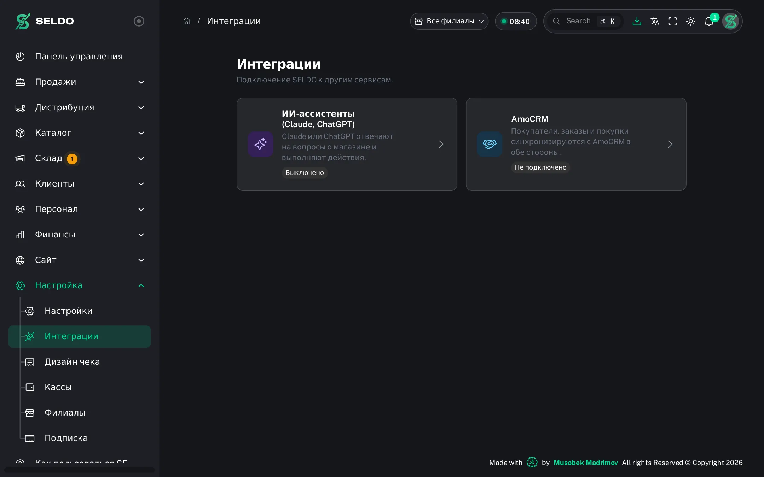Click the Интеграции breadcrumb text
The image size is (764, 477).
pos(234,21)
